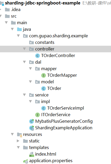
Task: Click the MybatisPlusGeneratorConfig runnable class icon
Action: tap(31, 121)
